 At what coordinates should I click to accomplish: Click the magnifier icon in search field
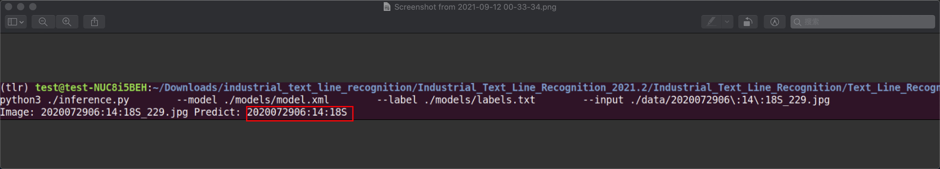pos(797,22)
